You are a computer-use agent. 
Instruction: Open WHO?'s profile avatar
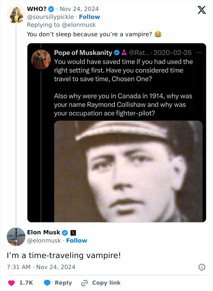[x=16, y=14]
